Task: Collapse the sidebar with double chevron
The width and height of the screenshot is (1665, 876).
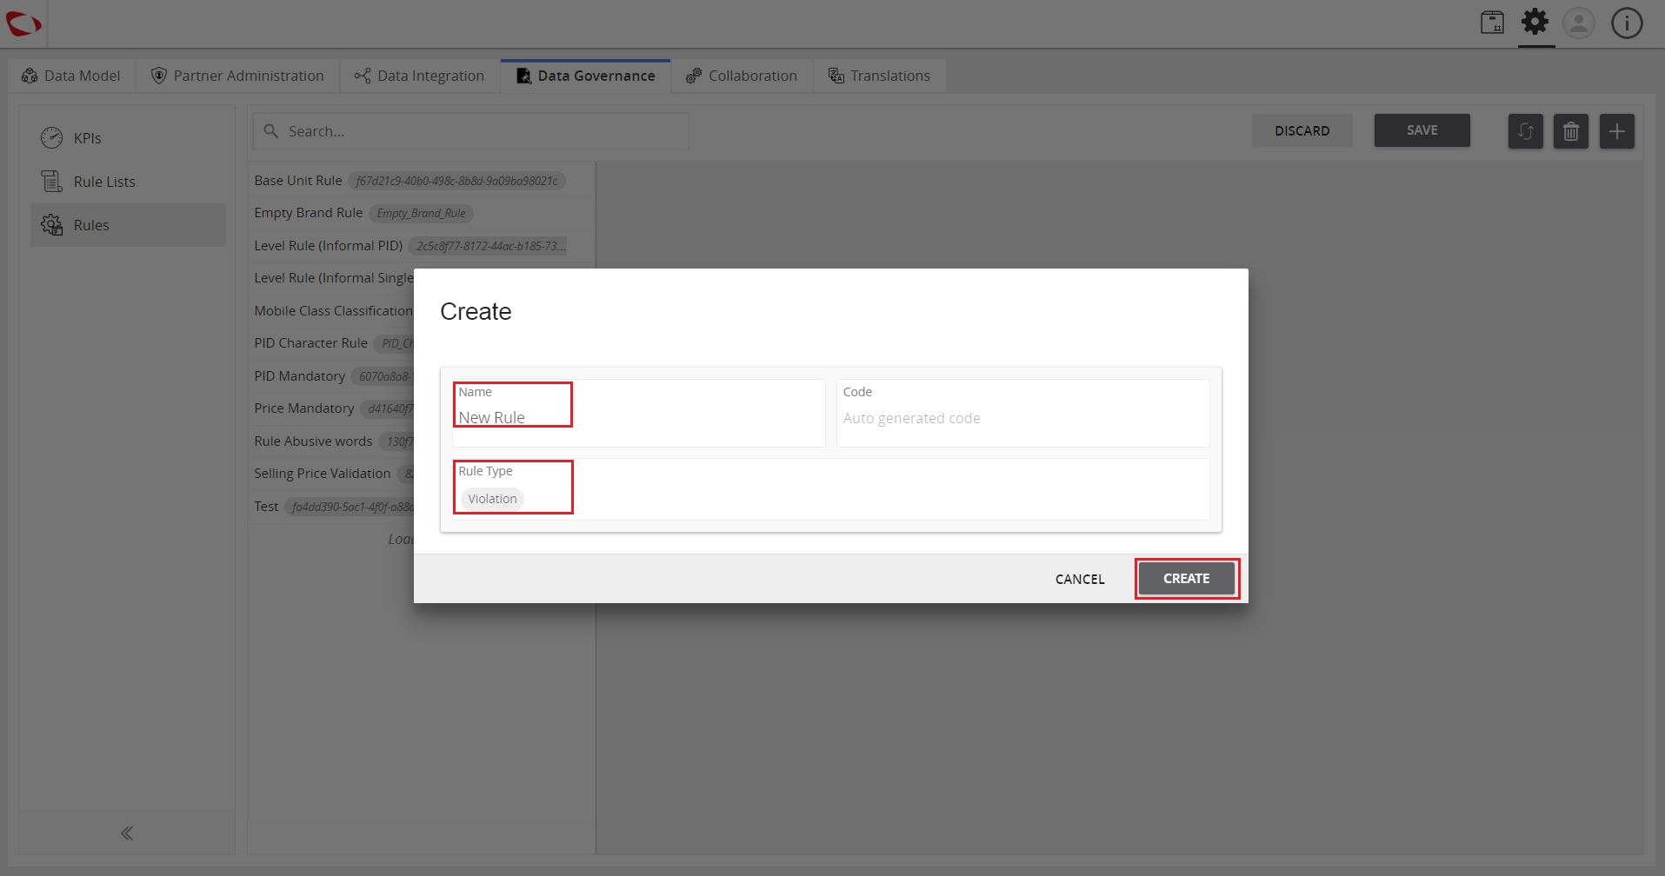Action: 127,833
